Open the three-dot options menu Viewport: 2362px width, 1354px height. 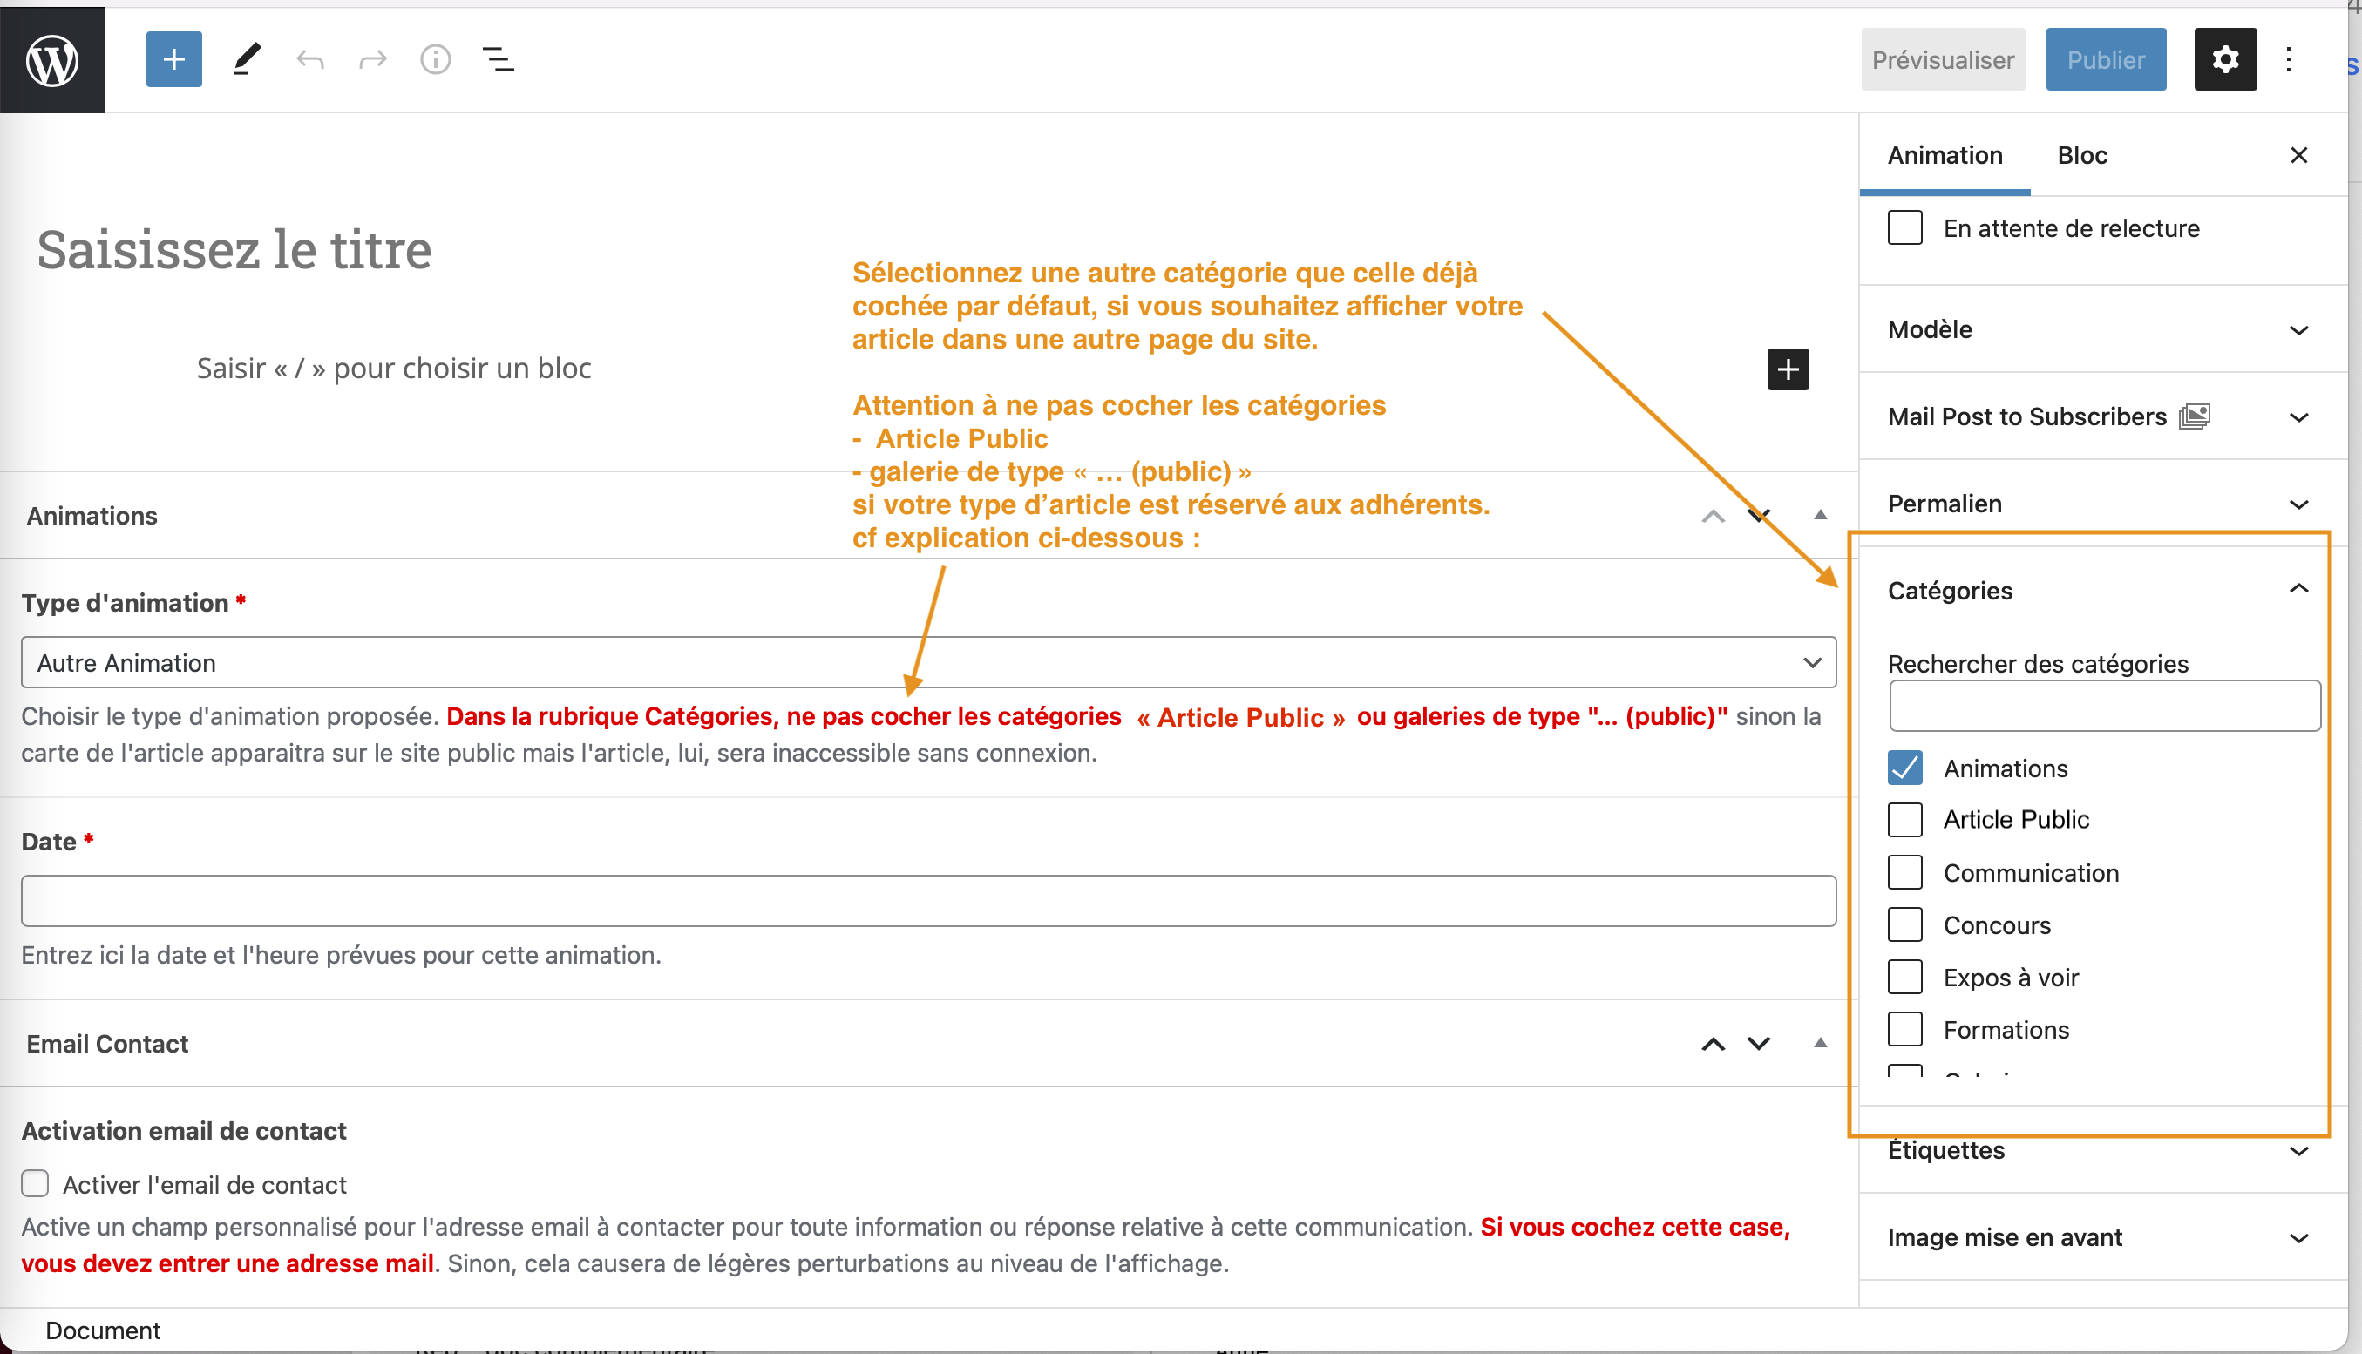click(x=2289, y=60)
